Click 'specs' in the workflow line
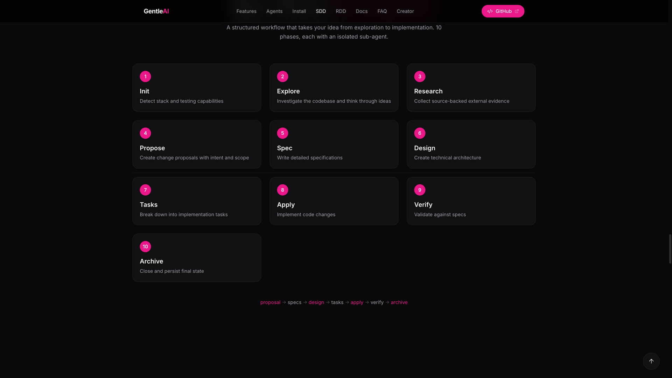 point(294,302)
